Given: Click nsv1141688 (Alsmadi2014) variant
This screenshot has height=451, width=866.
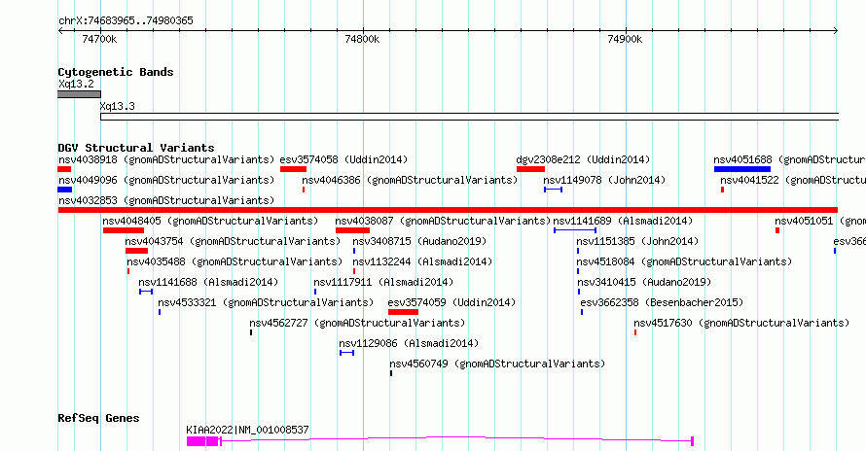Looking at the screenshot, I should click(208, 283).
